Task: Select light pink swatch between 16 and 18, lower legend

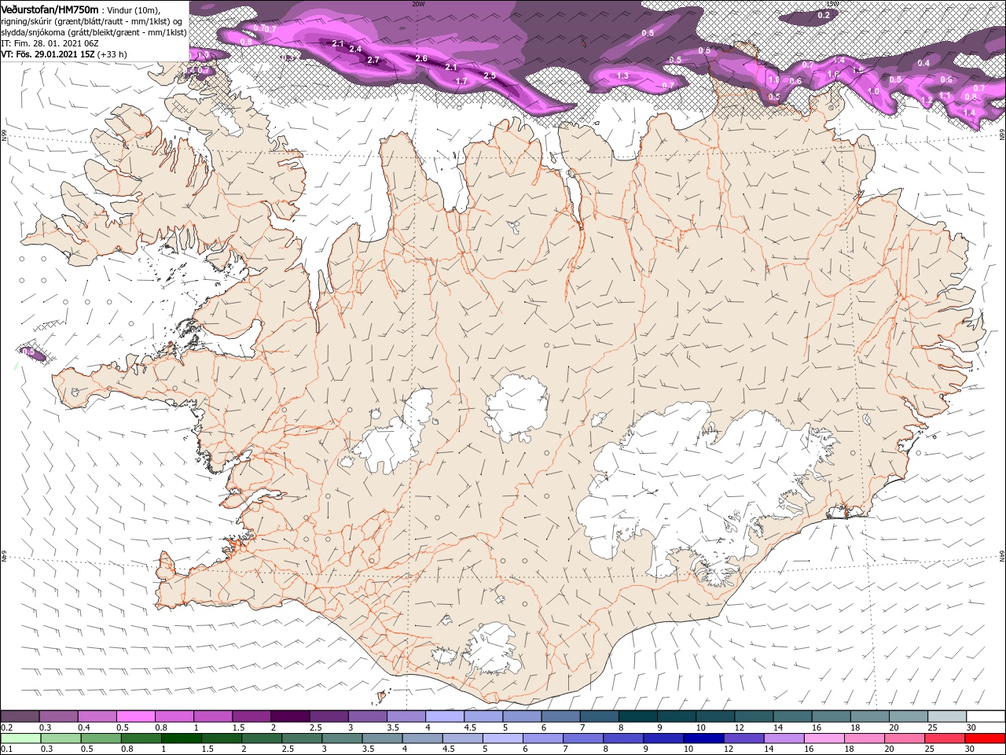Action: tap(824, 738)
